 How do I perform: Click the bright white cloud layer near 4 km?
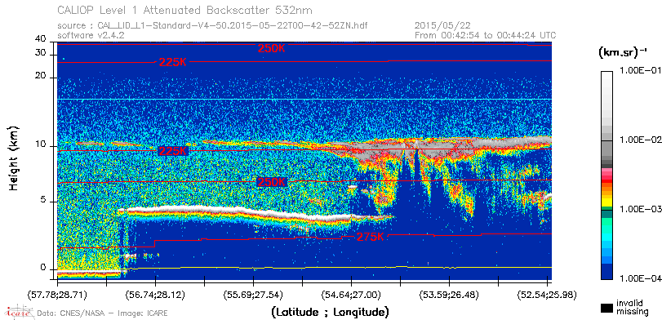point(237,212)
